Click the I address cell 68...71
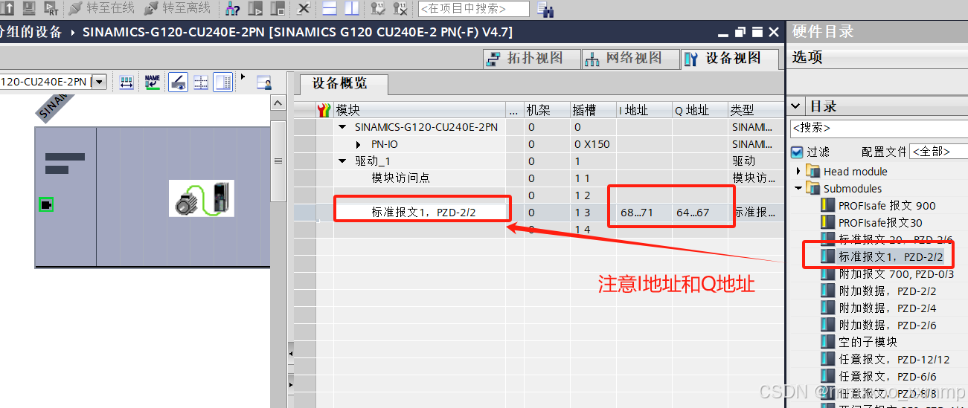This screenshot has height=408, width=968. (x=644, y=213)
